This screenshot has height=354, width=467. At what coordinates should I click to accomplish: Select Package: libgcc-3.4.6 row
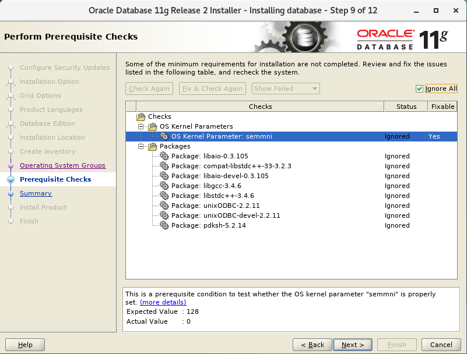[x=292, y=186]
